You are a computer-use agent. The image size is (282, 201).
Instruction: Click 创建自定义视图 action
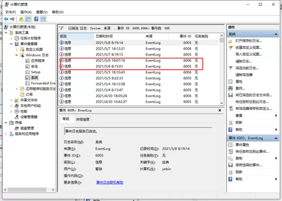[249, 47]
